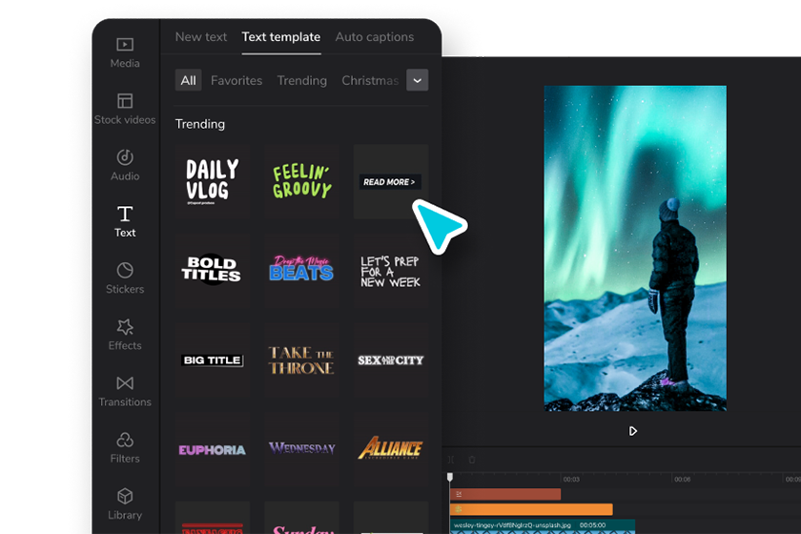Filter templates by Christmas category

(370, 80)
